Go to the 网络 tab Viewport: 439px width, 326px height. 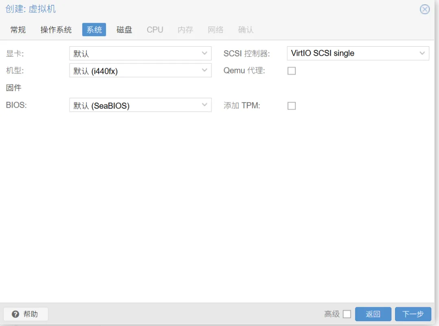click(215, 30)
